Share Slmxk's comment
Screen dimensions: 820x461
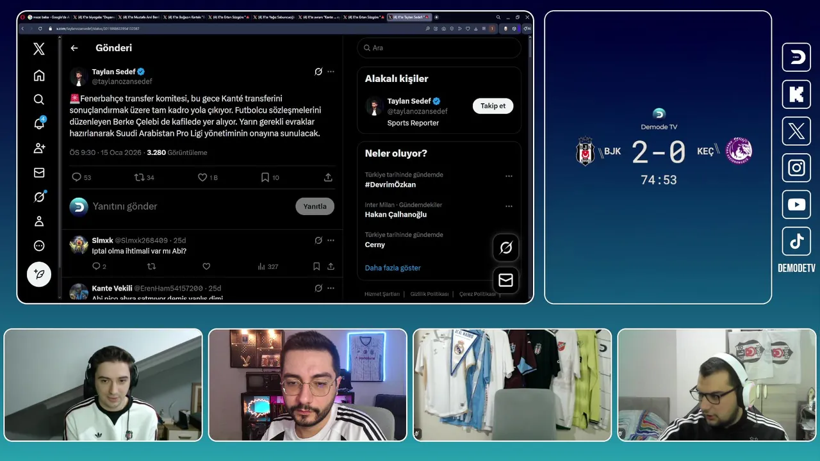point(331,266)
